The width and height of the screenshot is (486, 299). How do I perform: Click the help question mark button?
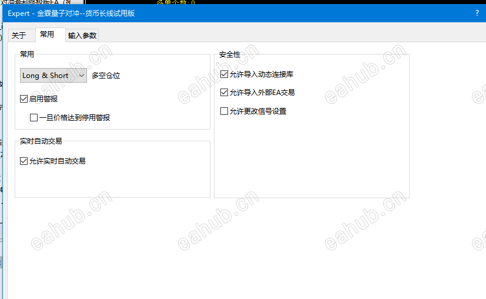[x=477, y=13]
